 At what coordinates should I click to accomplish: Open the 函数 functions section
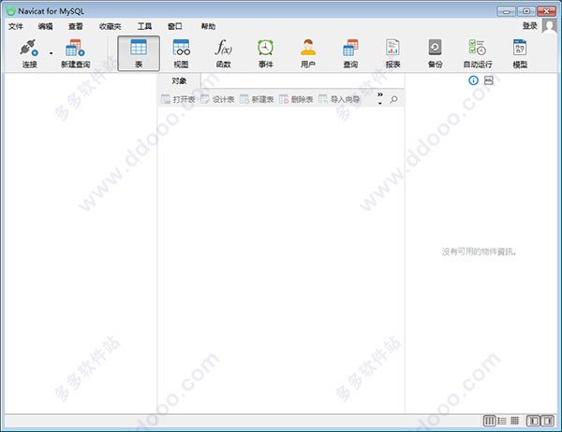(x=223, y=53)
